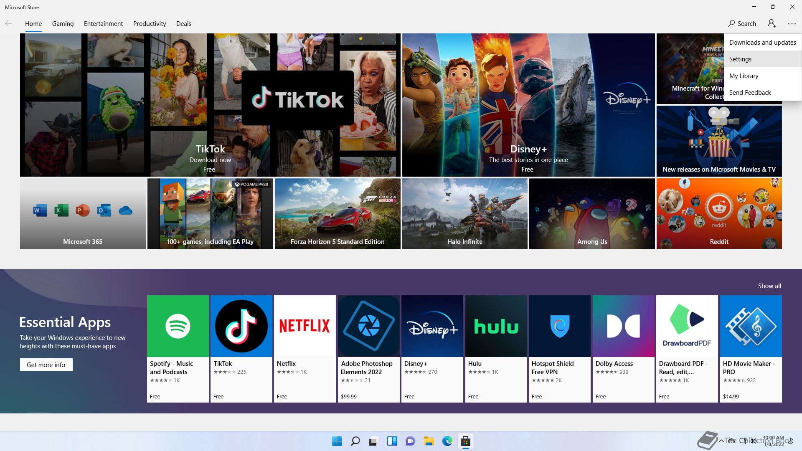Click the three-dot See more icon
This screenshot has height=451, width=802.
[x=792, y=24]
